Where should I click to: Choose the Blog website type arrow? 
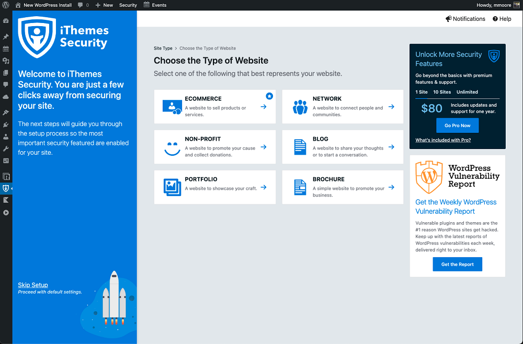(x=391, y=147)
